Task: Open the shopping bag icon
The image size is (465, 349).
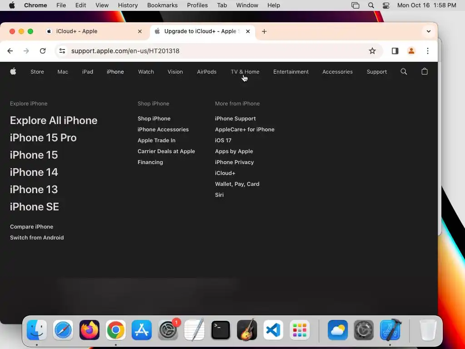Action: click(x=425, y=71)
